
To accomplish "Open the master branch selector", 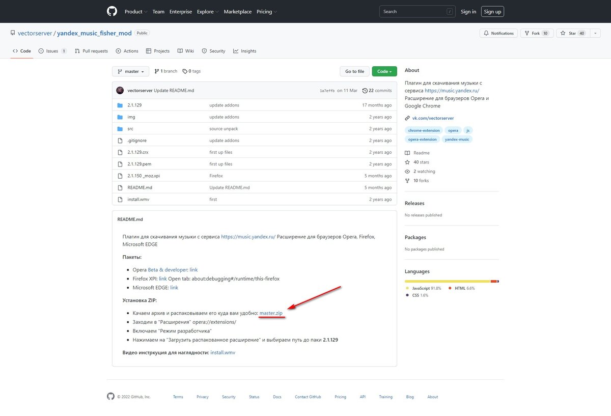I will coord(131,72).
